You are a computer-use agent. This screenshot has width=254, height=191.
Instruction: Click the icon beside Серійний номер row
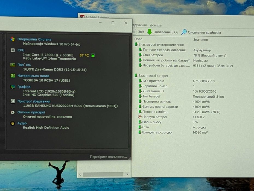coord(140,86)
